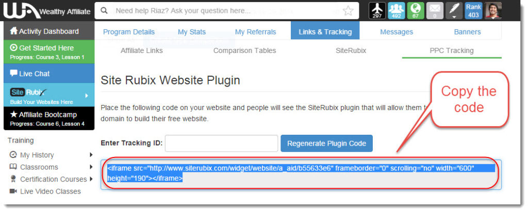Open the mail envelope icon showing 0
The width and height of the screenshot is (528, 212).
coord(435,11)
